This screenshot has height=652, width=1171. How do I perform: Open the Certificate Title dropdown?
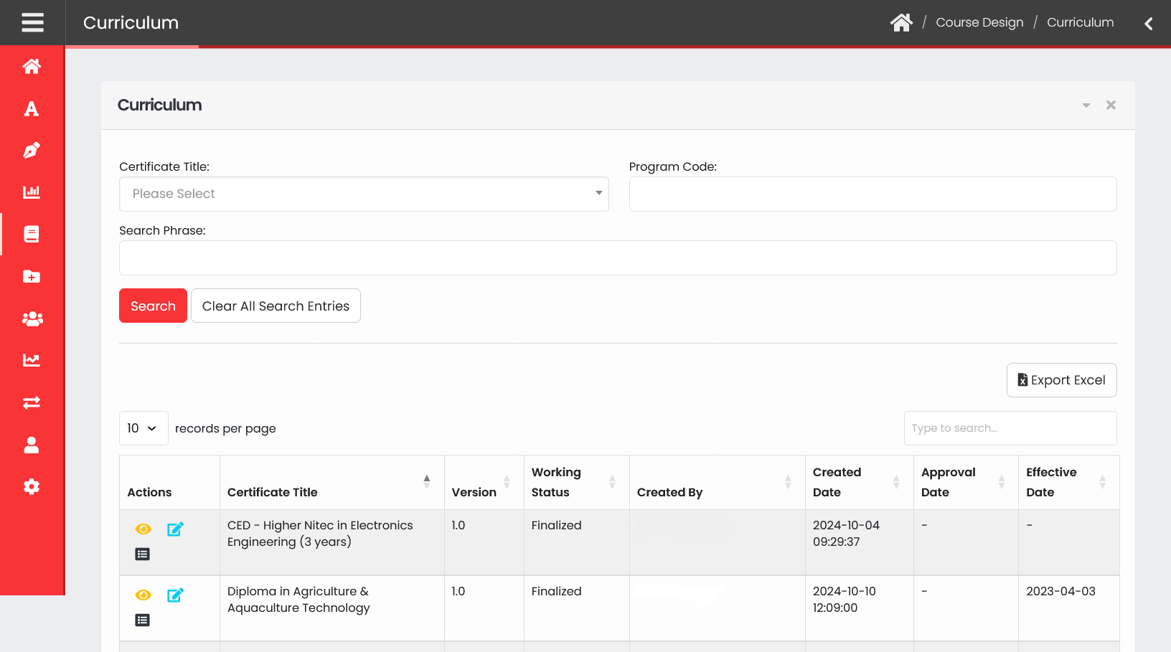click(x=364, y=194)
